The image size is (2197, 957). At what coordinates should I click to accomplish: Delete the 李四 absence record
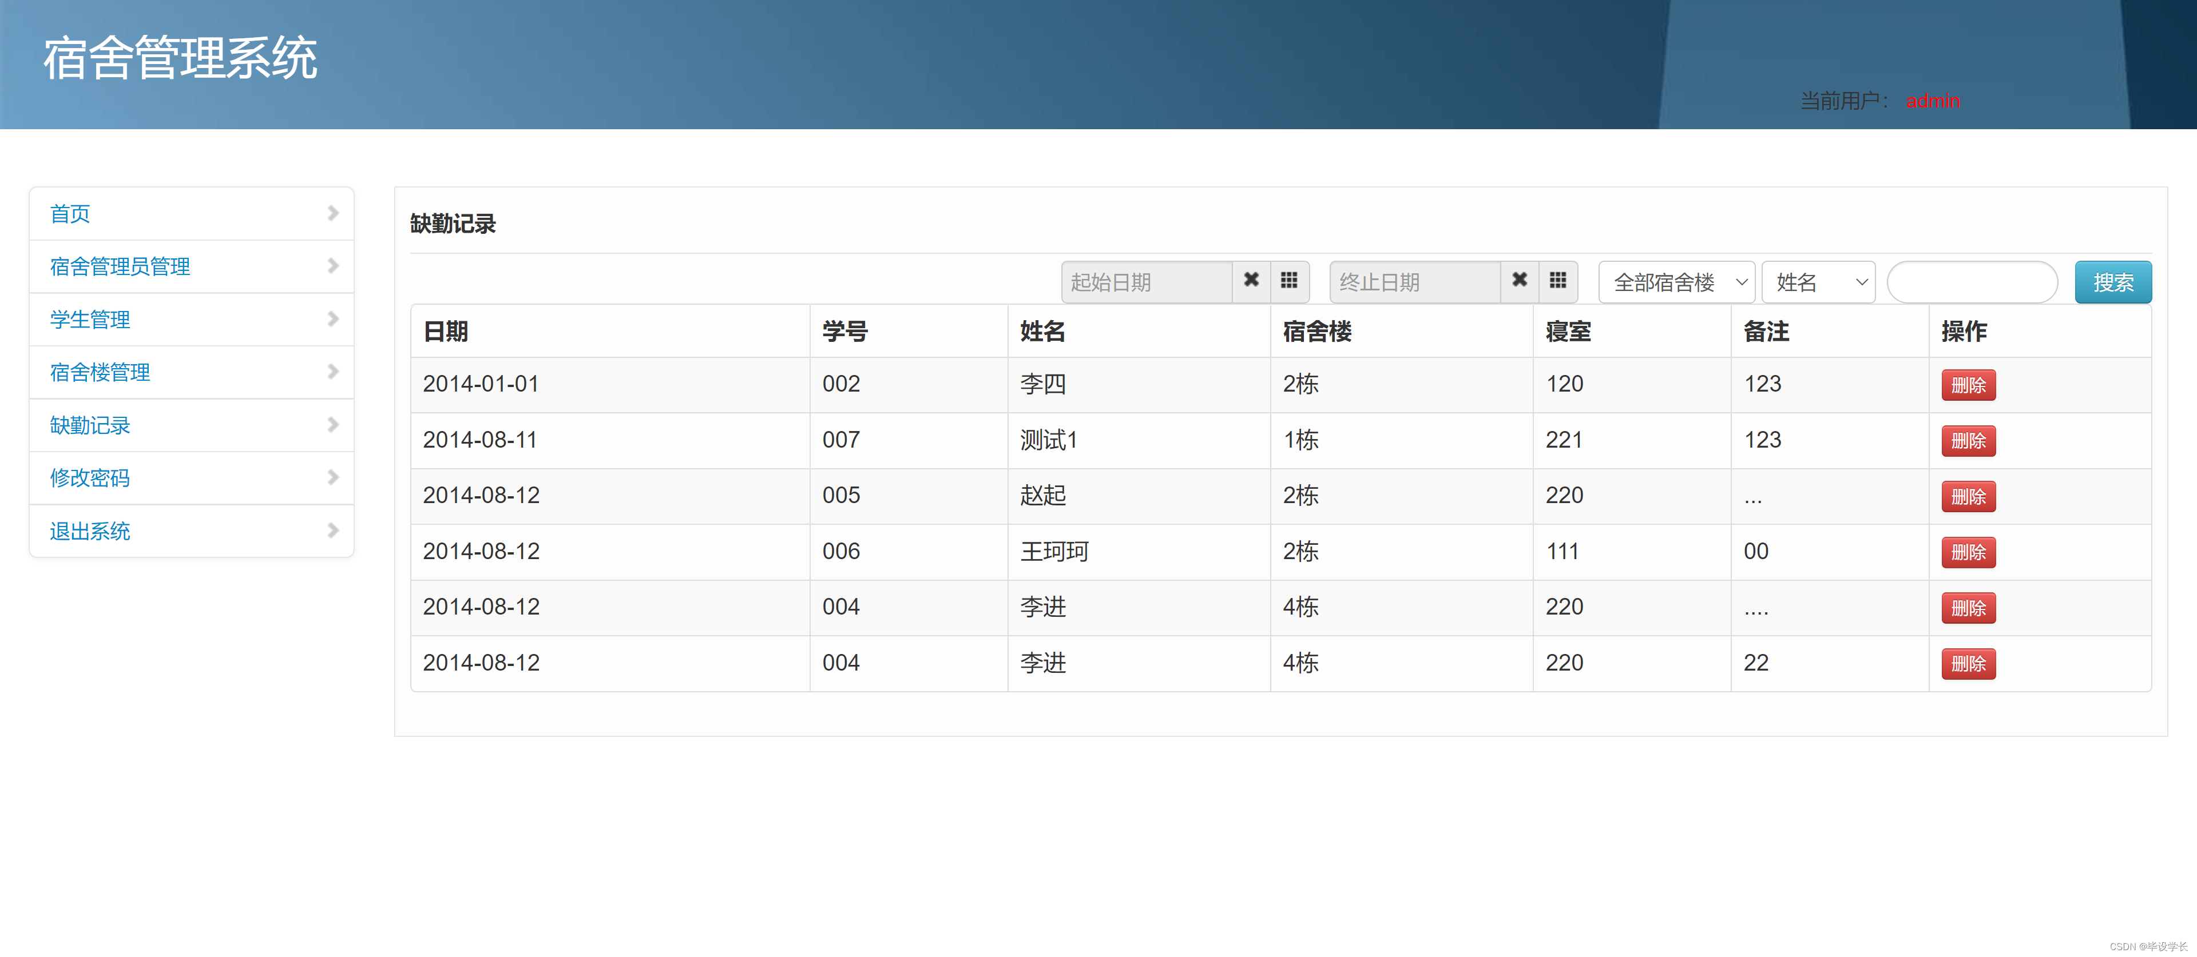point(1968,385)
